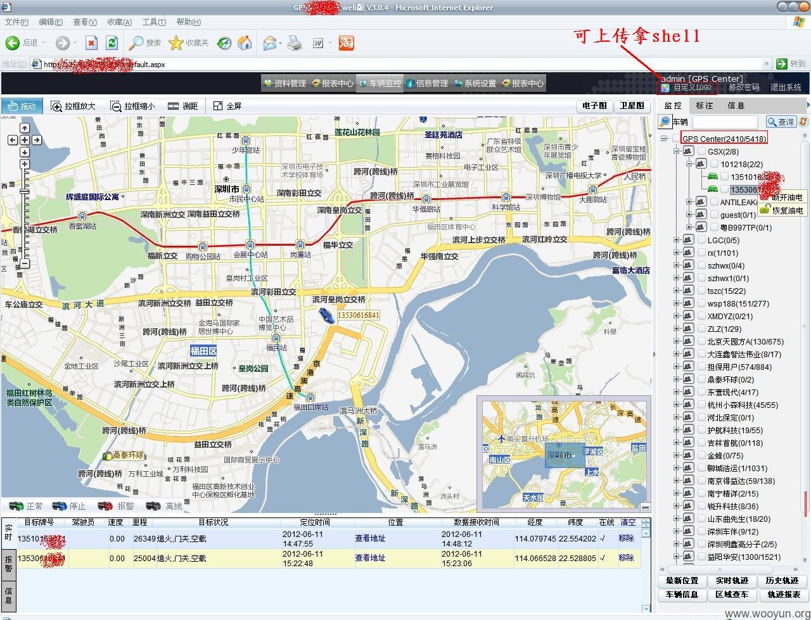
Task: Expand the 北京天园方A(130/675) node
Action: 677,341
